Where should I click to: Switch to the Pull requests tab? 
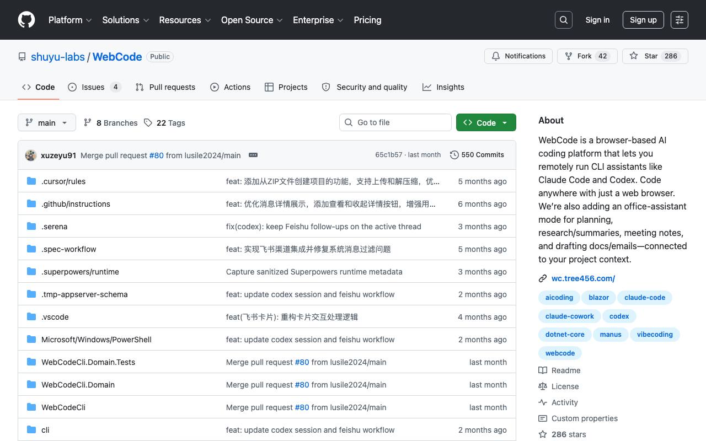pos(165,87)
